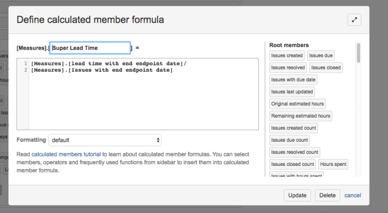This screenshot has height=213, width=388.
Task: Insert the Issues with due date member
Action: tap(293, 80)
